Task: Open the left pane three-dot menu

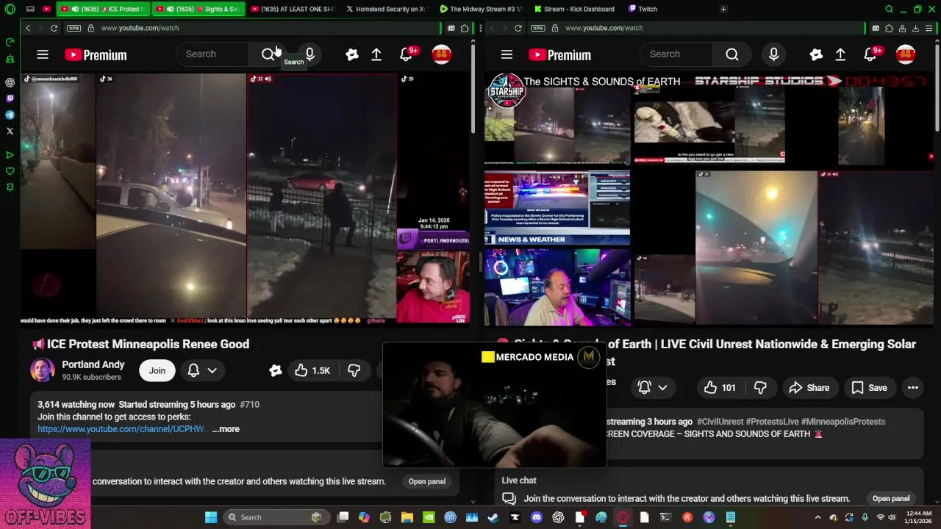Action: 480,28
